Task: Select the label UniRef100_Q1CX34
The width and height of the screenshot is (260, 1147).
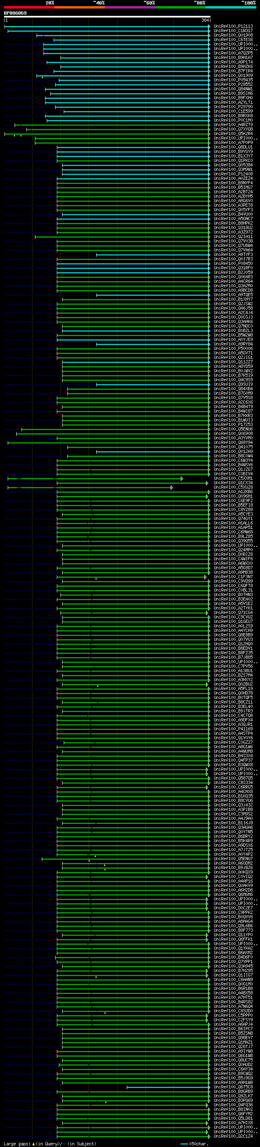Action: click(233, 483)
